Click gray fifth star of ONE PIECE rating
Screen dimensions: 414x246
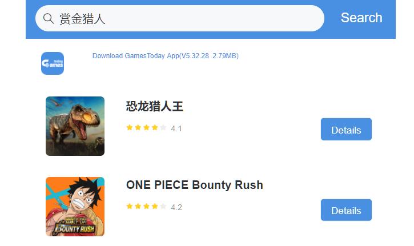163,206
